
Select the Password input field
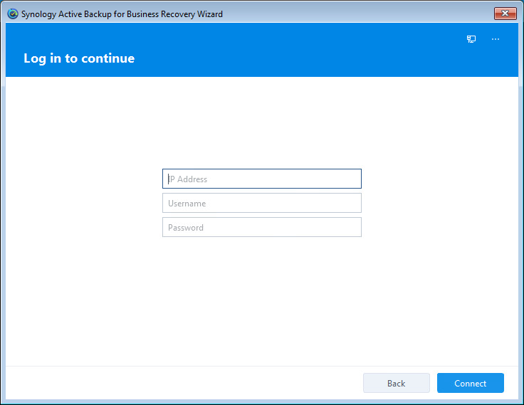pyautogui.click(x=262, y=227)
